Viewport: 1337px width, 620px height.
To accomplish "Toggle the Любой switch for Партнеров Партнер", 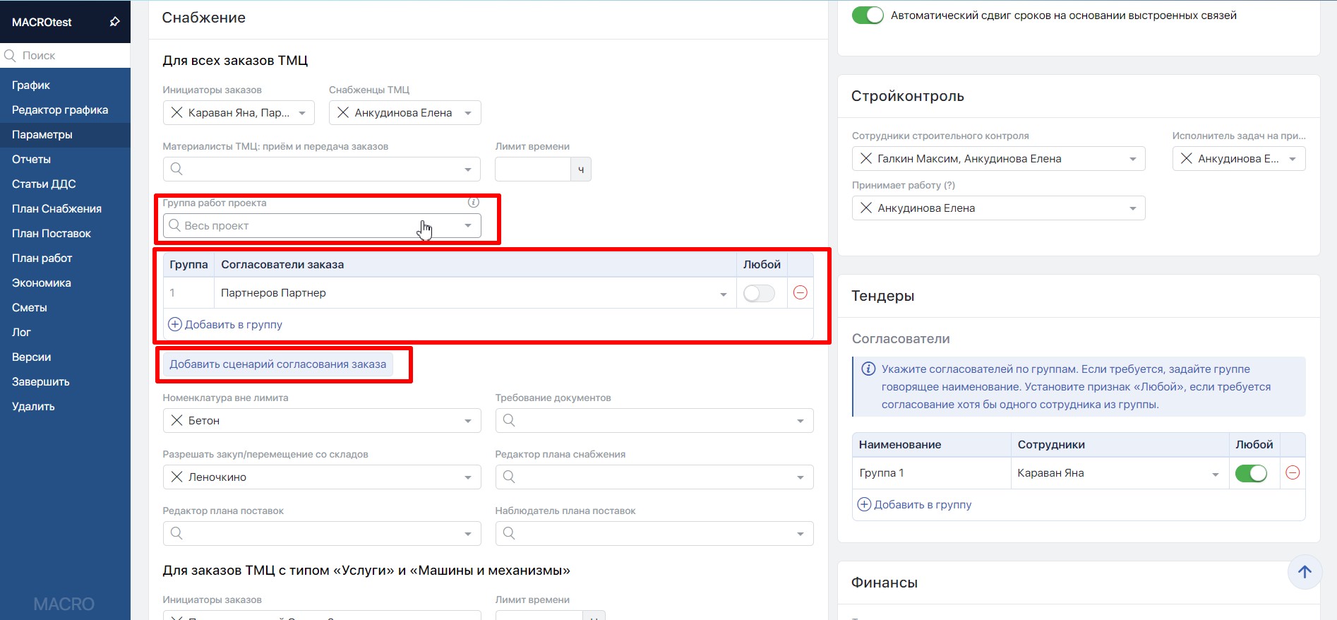I will [x=759, y=293].
